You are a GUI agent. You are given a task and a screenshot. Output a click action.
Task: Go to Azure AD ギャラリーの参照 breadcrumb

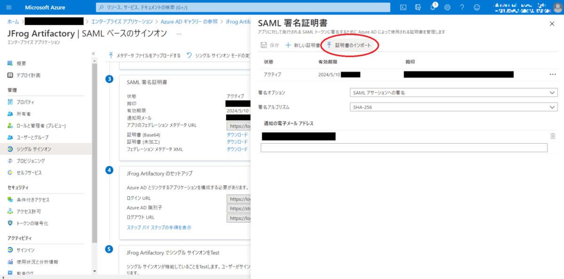(188, 22)
